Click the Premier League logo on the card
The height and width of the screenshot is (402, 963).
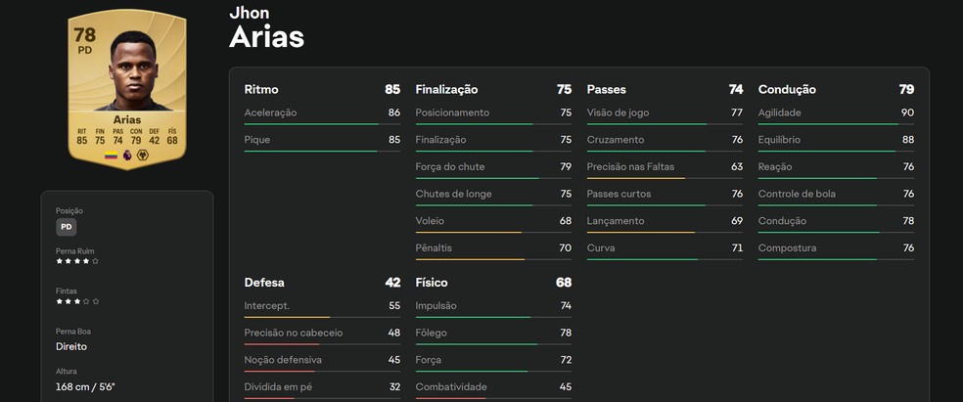click(126, 155)
